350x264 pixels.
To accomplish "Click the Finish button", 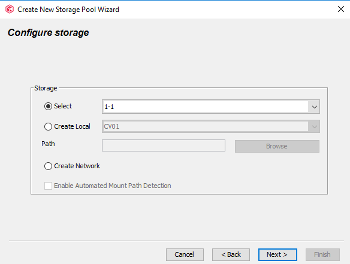I will click(322, 254).
